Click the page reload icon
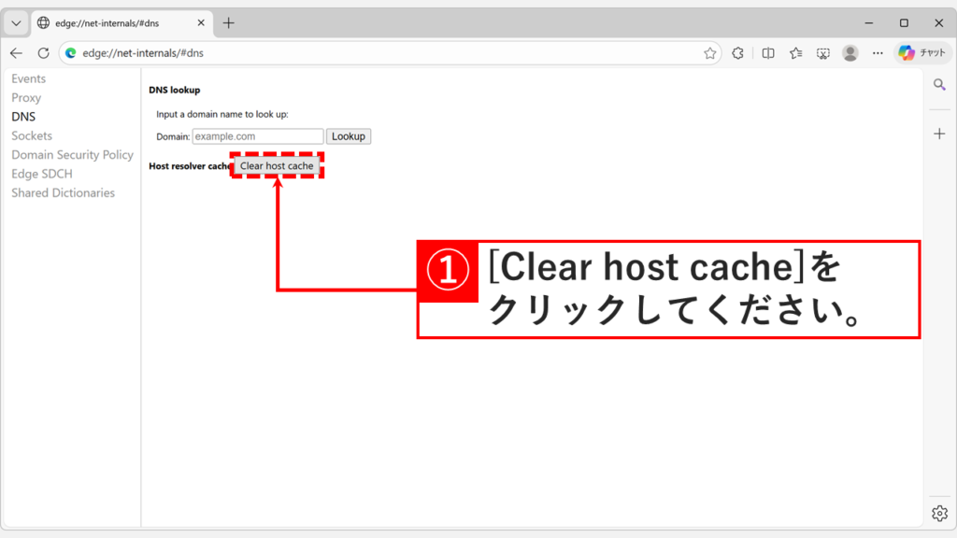 click(43, 53)
